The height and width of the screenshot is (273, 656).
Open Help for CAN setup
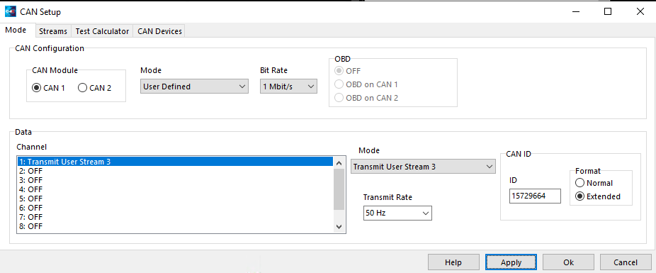(453, 262)
